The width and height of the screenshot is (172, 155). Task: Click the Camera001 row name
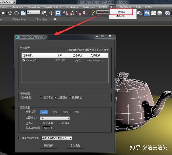[x=32, y=60]
